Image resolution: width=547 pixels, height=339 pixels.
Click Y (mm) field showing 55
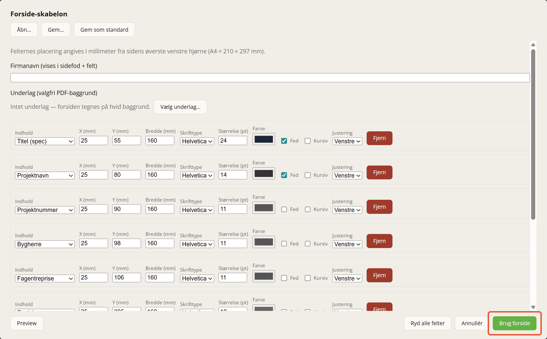(127, 140)
